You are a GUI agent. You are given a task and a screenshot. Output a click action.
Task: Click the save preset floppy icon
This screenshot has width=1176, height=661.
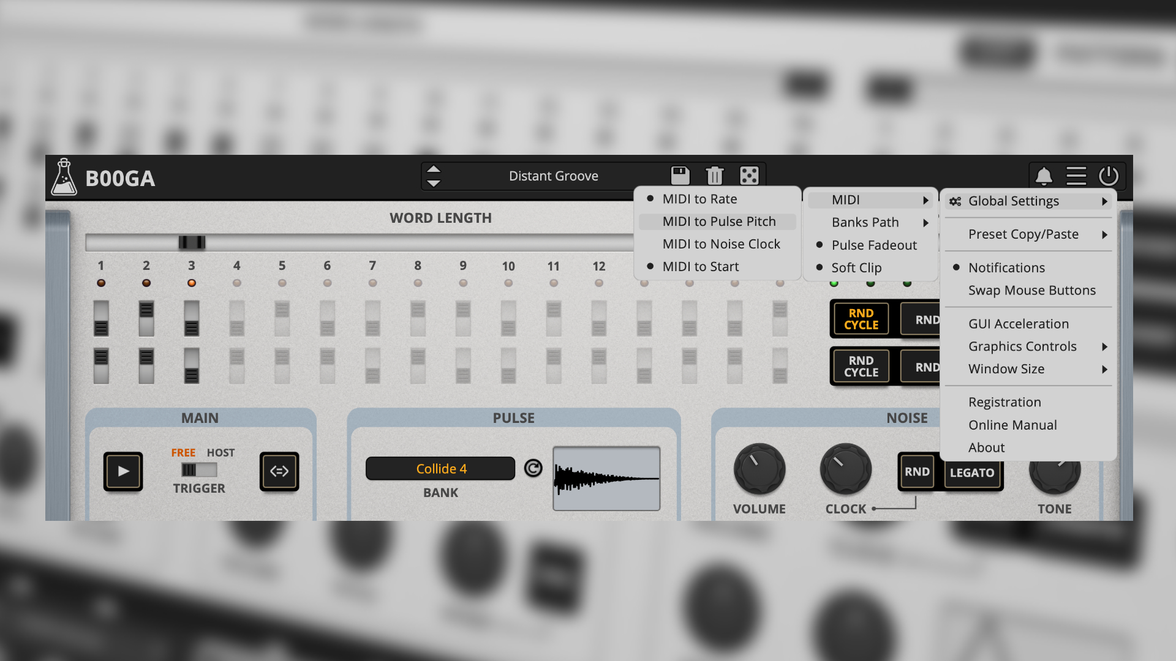click(x=680, y=176)
